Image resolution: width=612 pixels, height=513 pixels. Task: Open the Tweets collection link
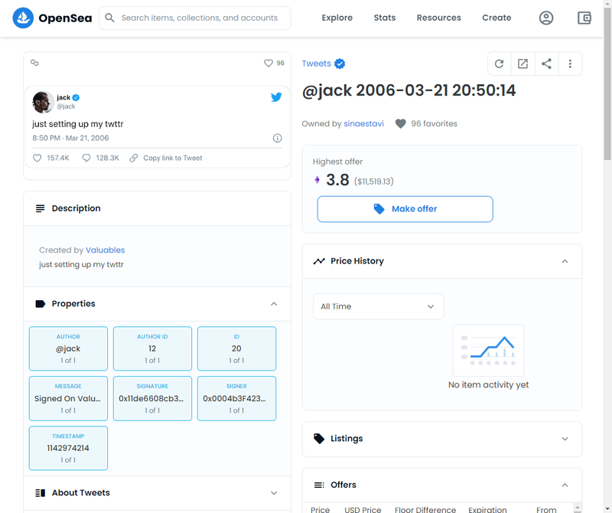[316, 64]
